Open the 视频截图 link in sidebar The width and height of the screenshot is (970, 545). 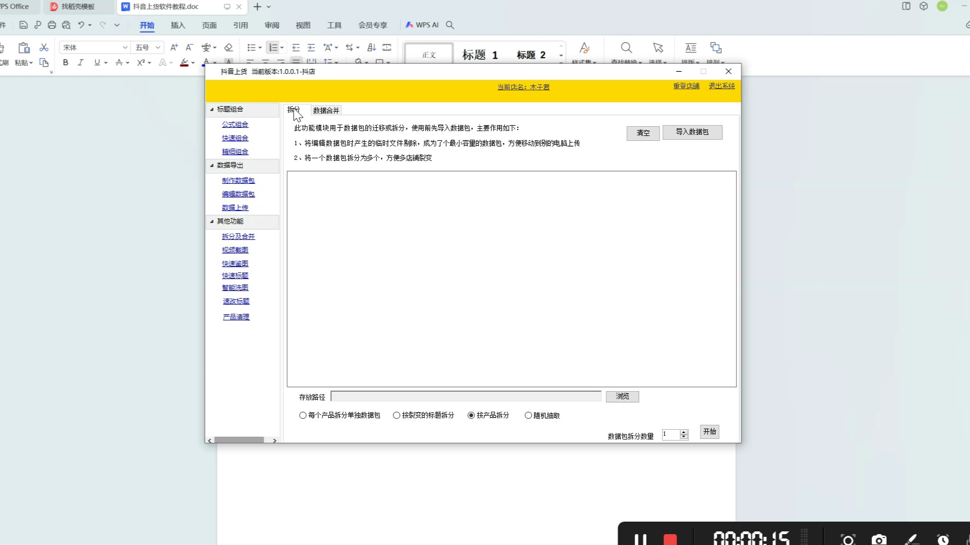(x=235, y=250)
